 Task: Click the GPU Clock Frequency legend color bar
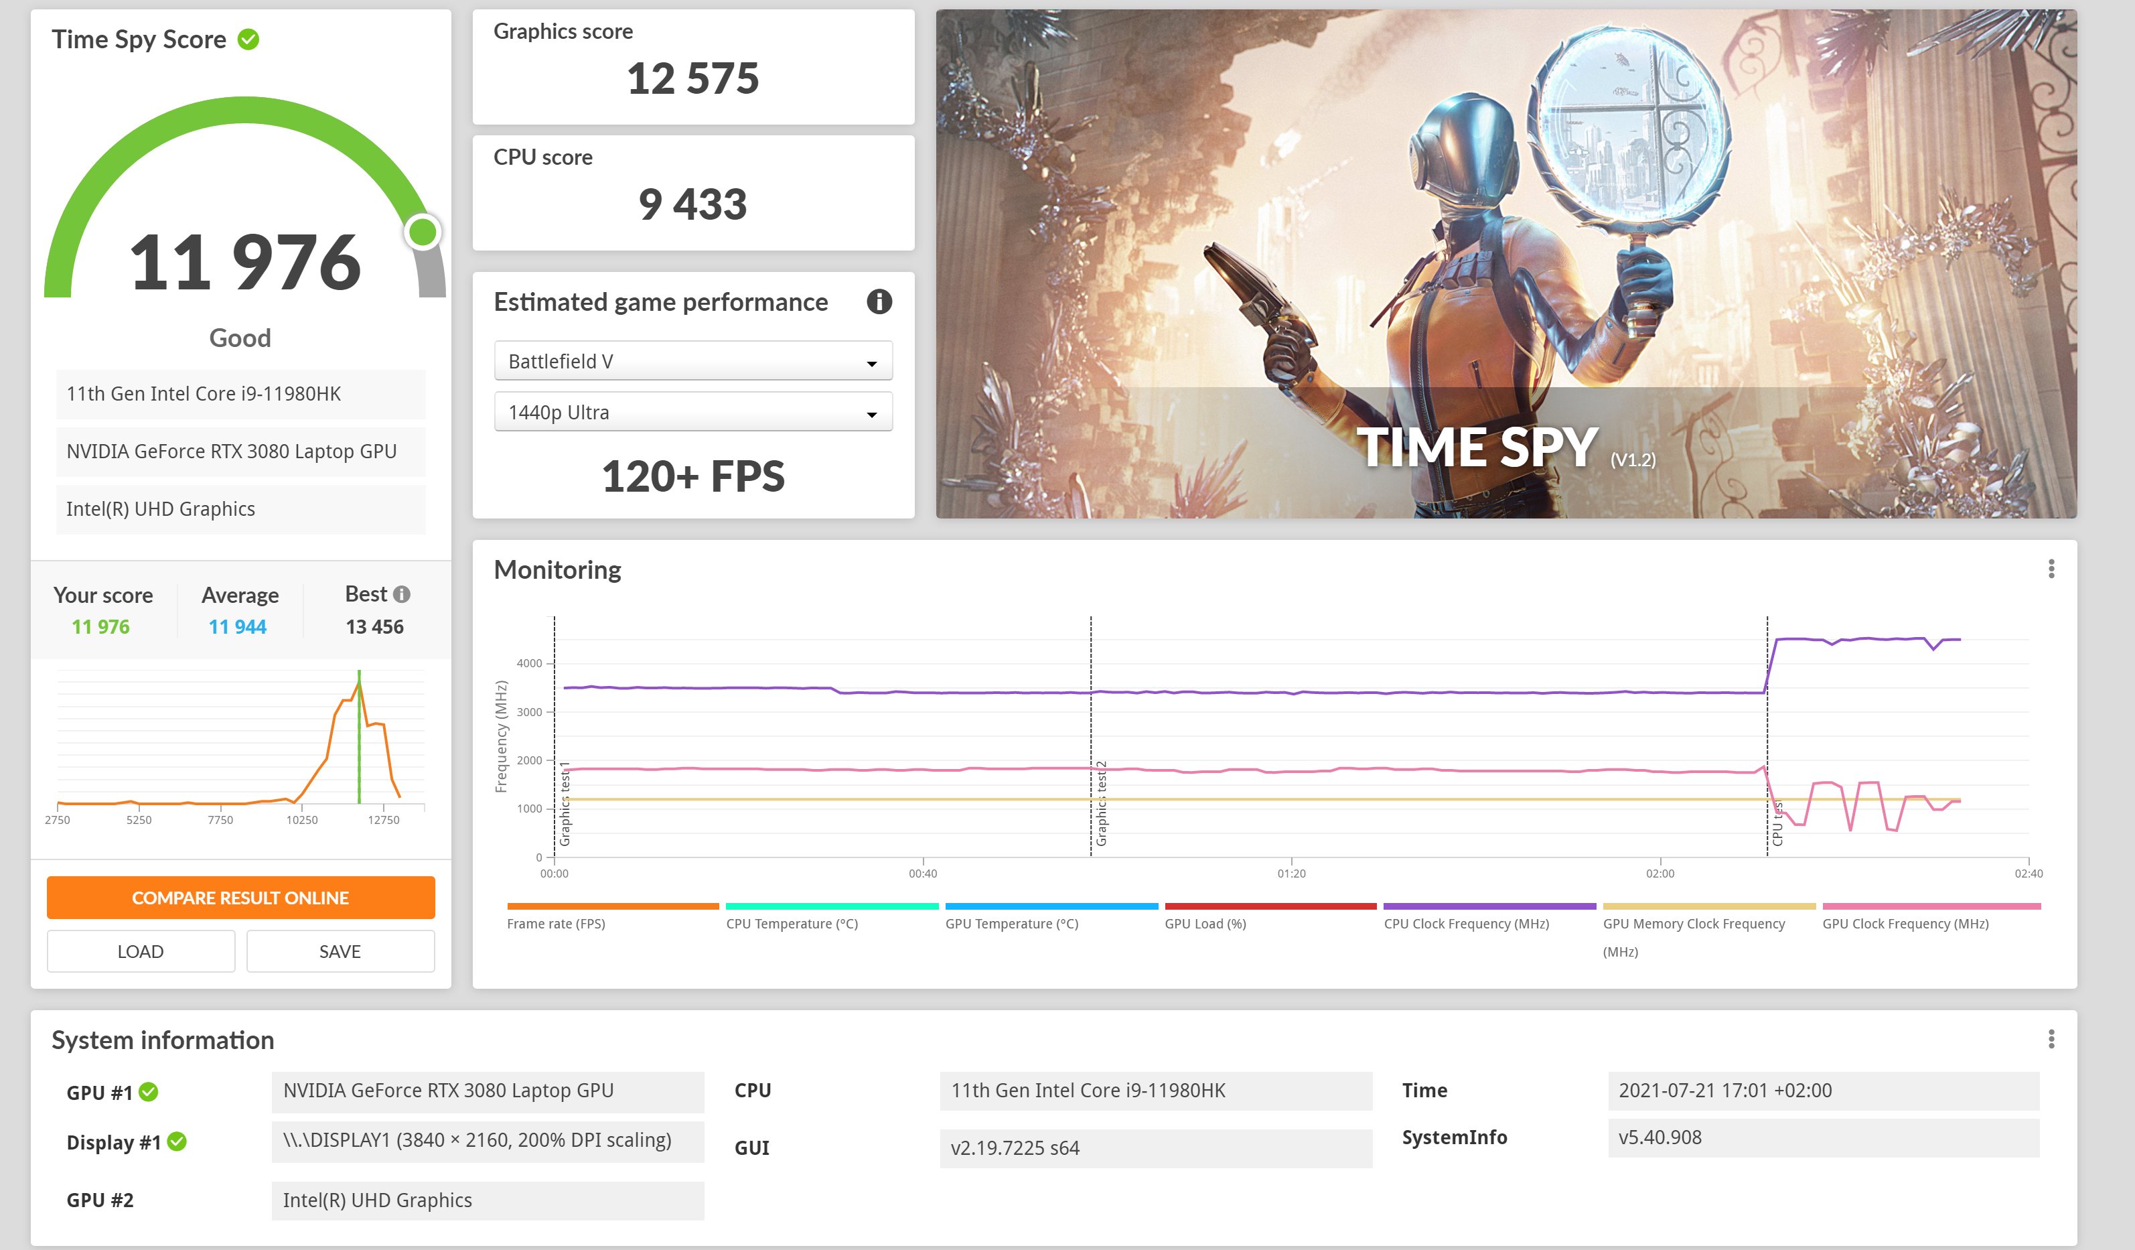1931,907
